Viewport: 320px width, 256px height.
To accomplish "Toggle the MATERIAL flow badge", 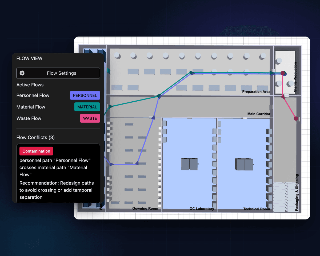I will click(87, 107).
